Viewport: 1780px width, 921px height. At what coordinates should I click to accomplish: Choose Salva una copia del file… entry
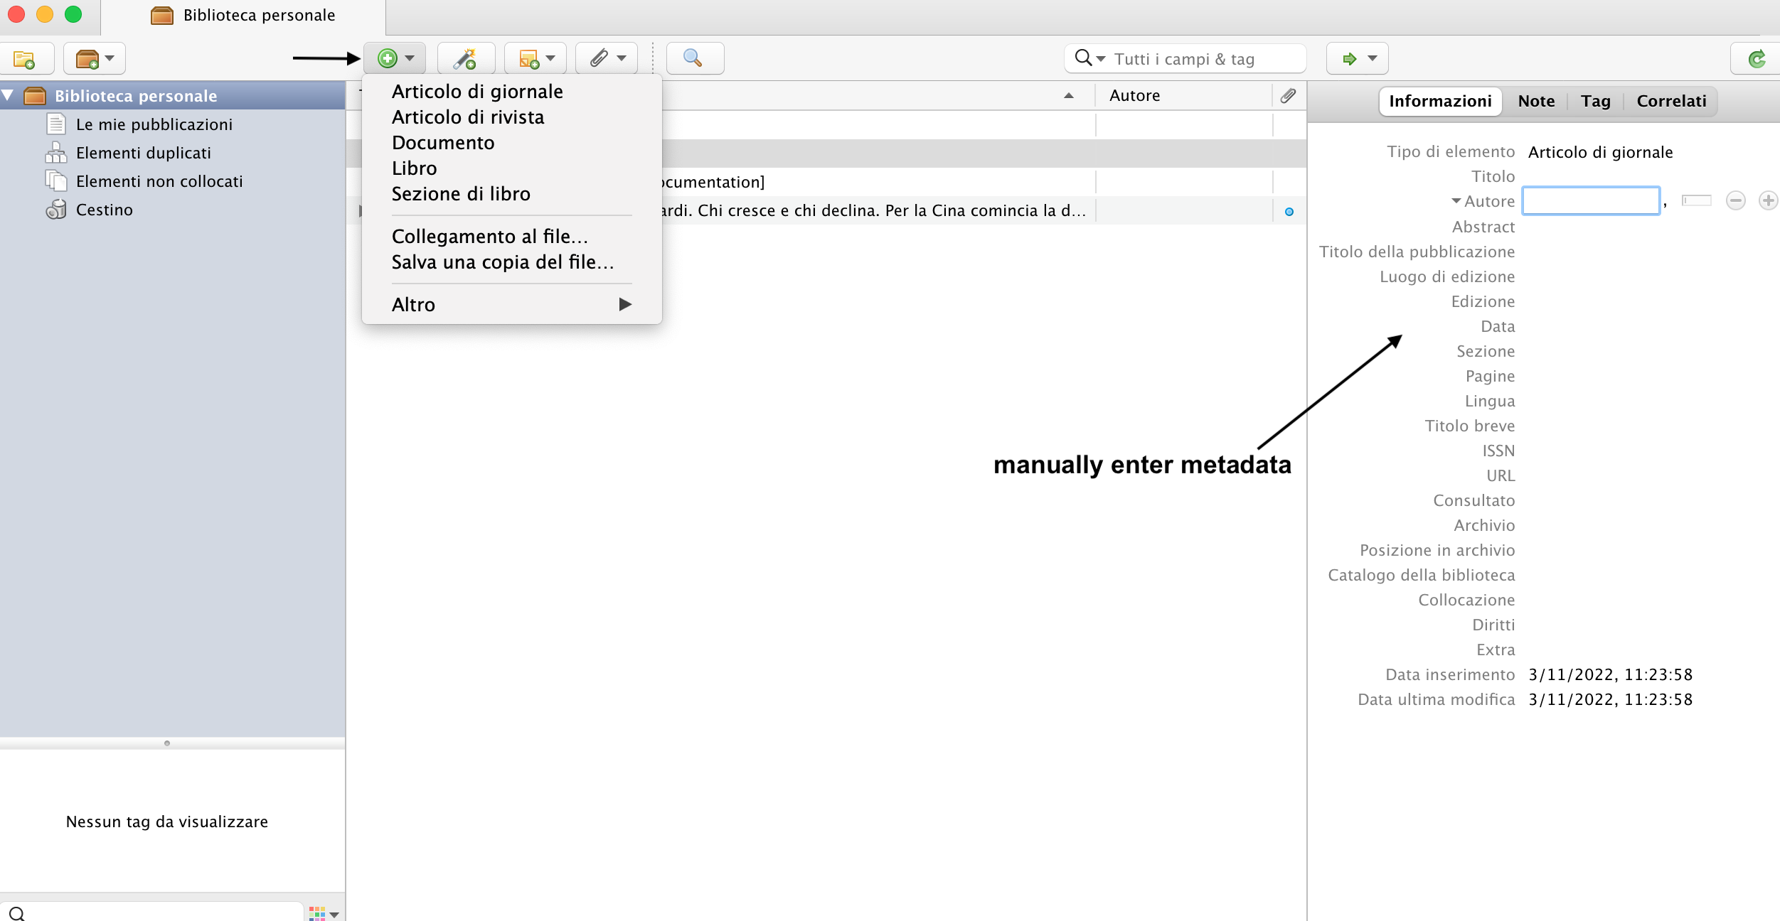coord(503,262)
